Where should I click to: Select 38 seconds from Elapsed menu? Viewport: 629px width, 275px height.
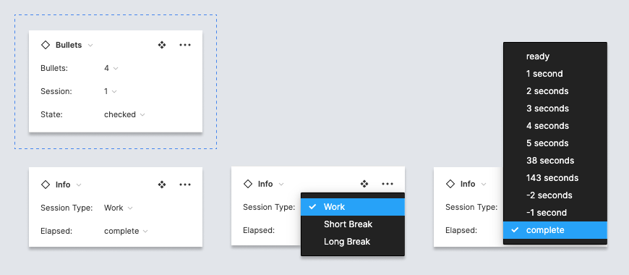tap(555, 161)
